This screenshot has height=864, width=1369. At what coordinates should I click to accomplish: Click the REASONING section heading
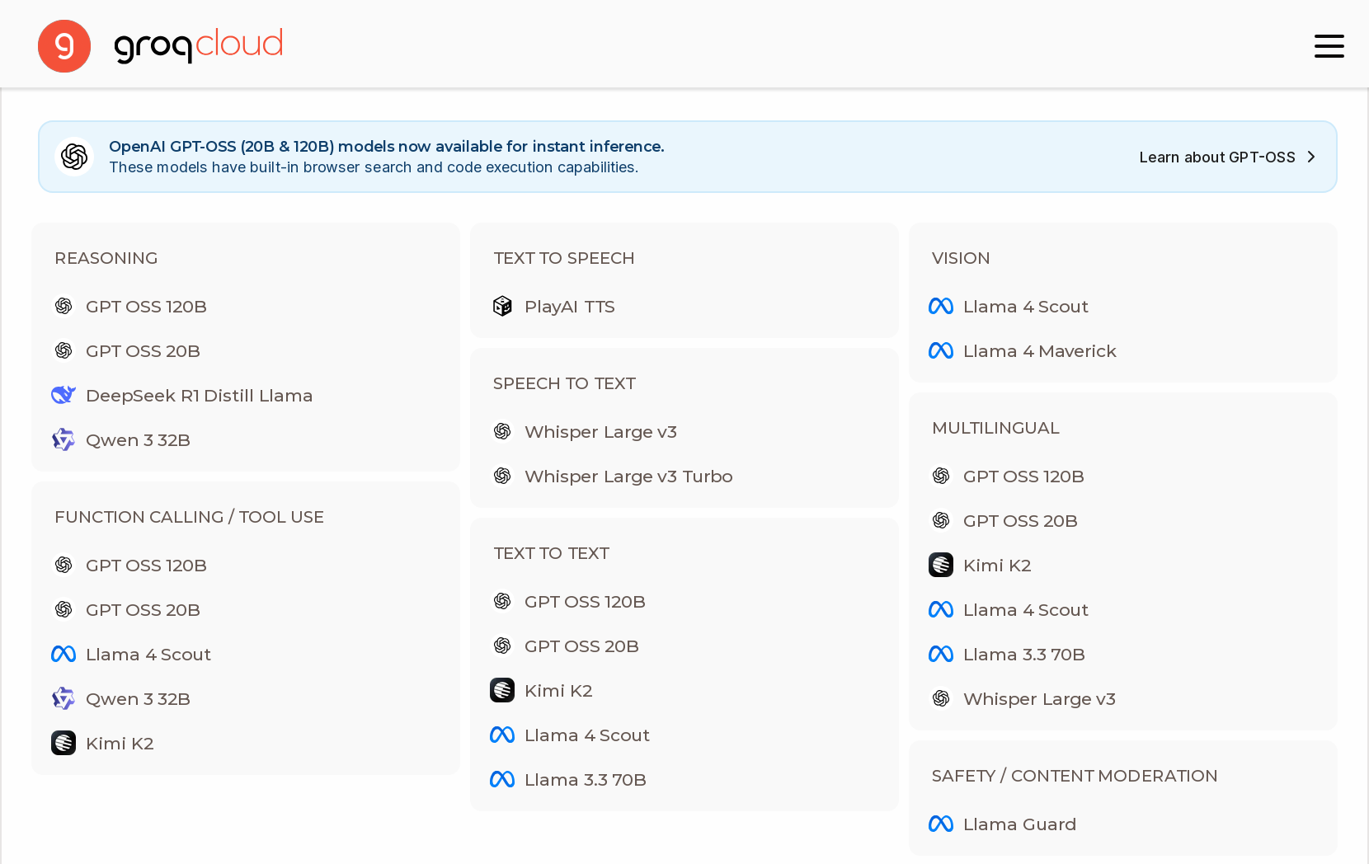point(106,258)
